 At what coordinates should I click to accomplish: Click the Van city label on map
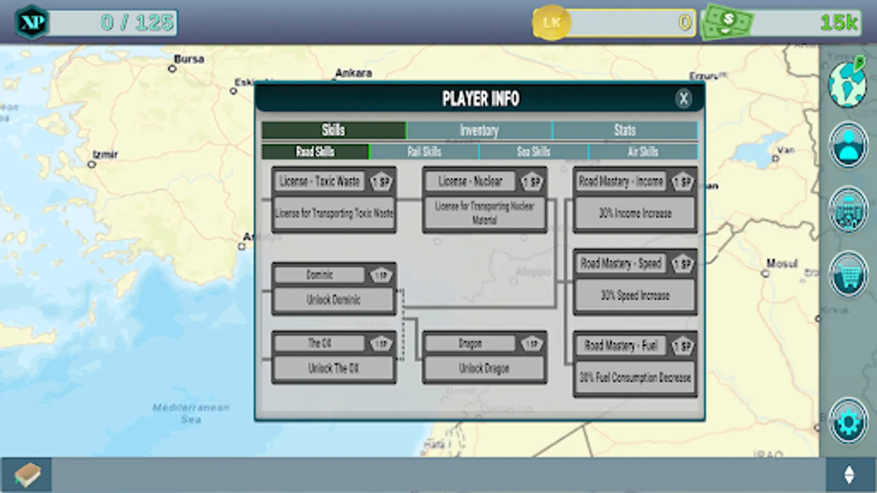(785, 150)
